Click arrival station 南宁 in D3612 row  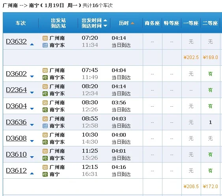(55, 174)
